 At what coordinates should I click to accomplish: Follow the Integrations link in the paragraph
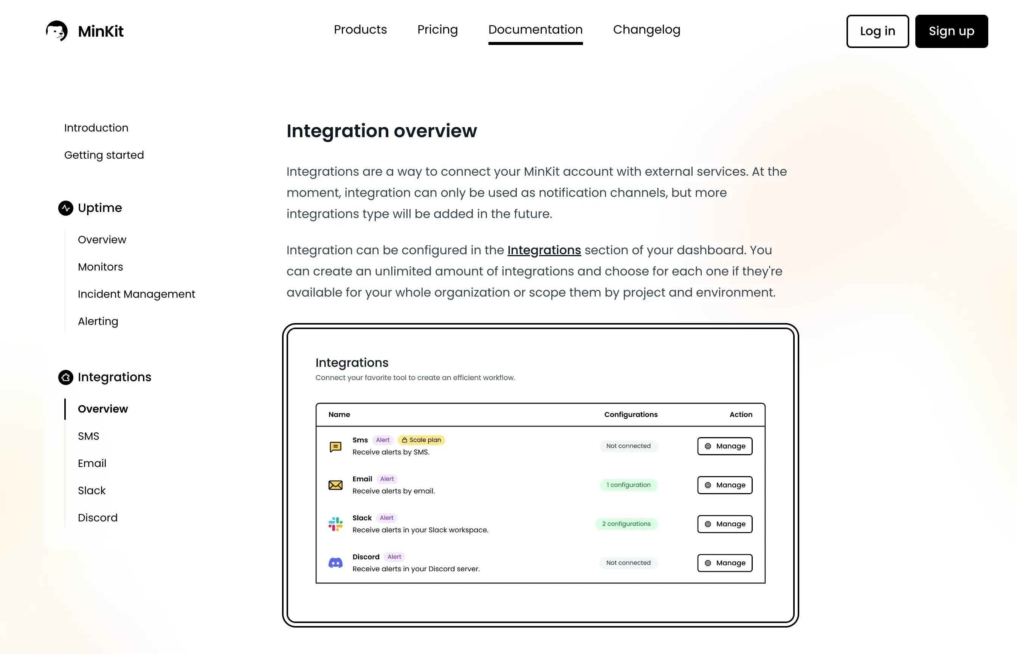tap(544, 250)
